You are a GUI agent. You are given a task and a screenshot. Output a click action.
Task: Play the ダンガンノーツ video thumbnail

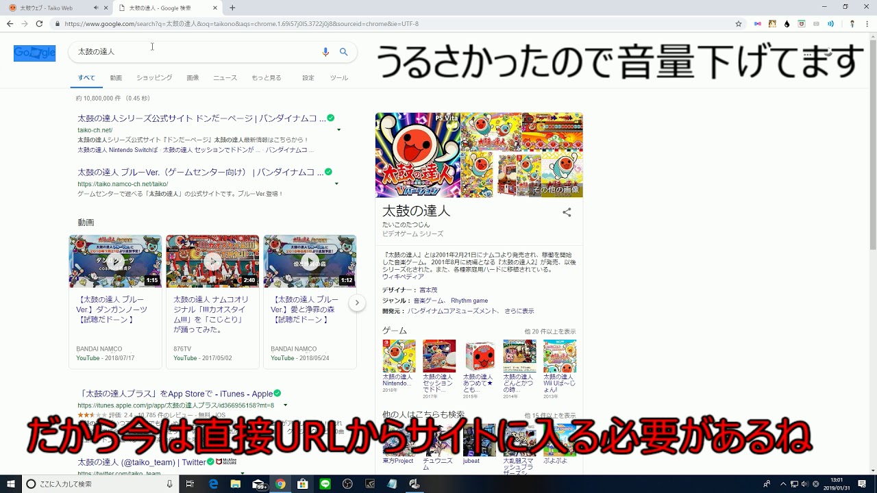115,262
